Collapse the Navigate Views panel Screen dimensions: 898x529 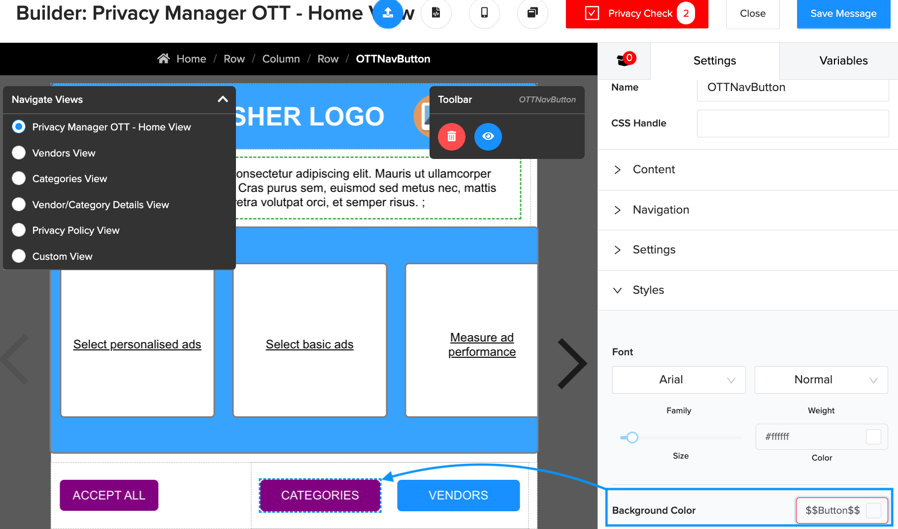pos(223,99)
